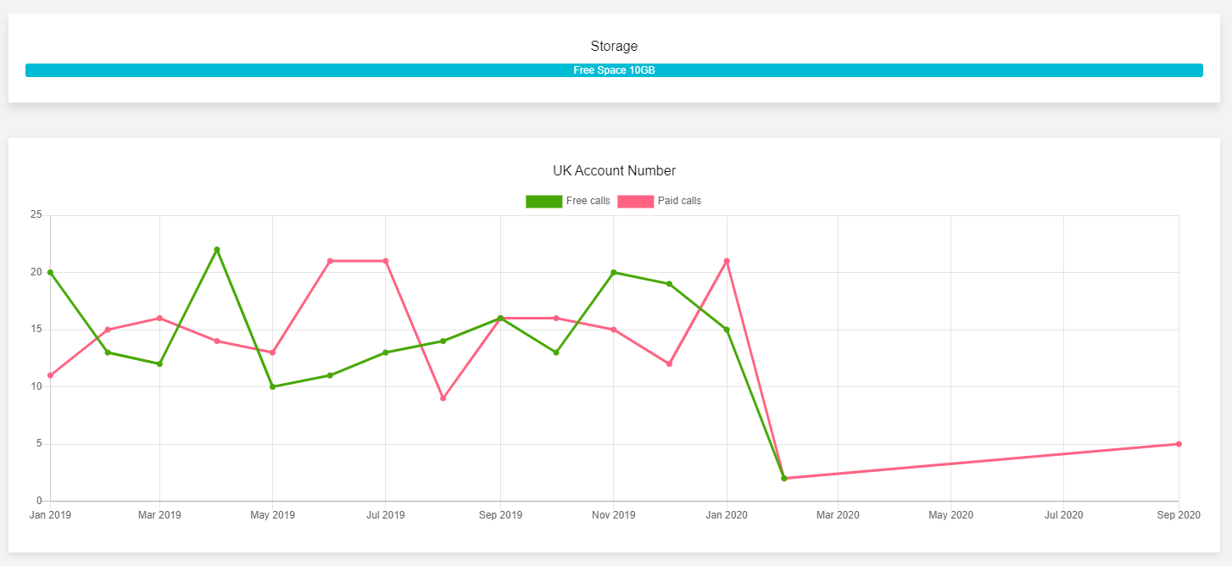Select pink Paid calls point at October 2019
The width and height of the screenshot is (1232, 566).
tap(556, 319)
